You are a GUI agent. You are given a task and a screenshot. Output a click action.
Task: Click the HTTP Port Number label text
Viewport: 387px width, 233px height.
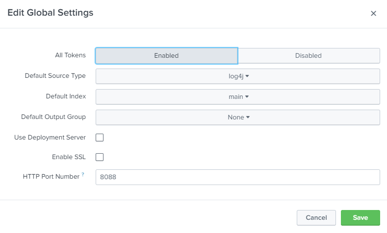tap(51, 177)
